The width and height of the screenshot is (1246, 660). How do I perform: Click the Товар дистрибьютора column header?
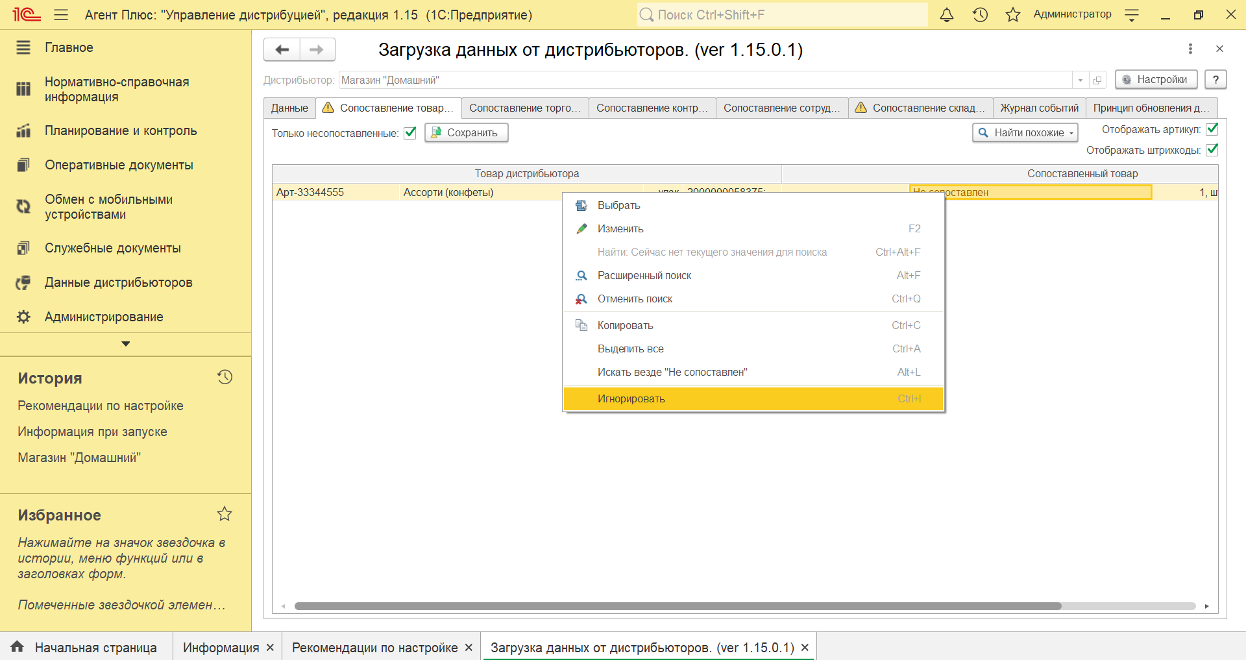(527, 173)
